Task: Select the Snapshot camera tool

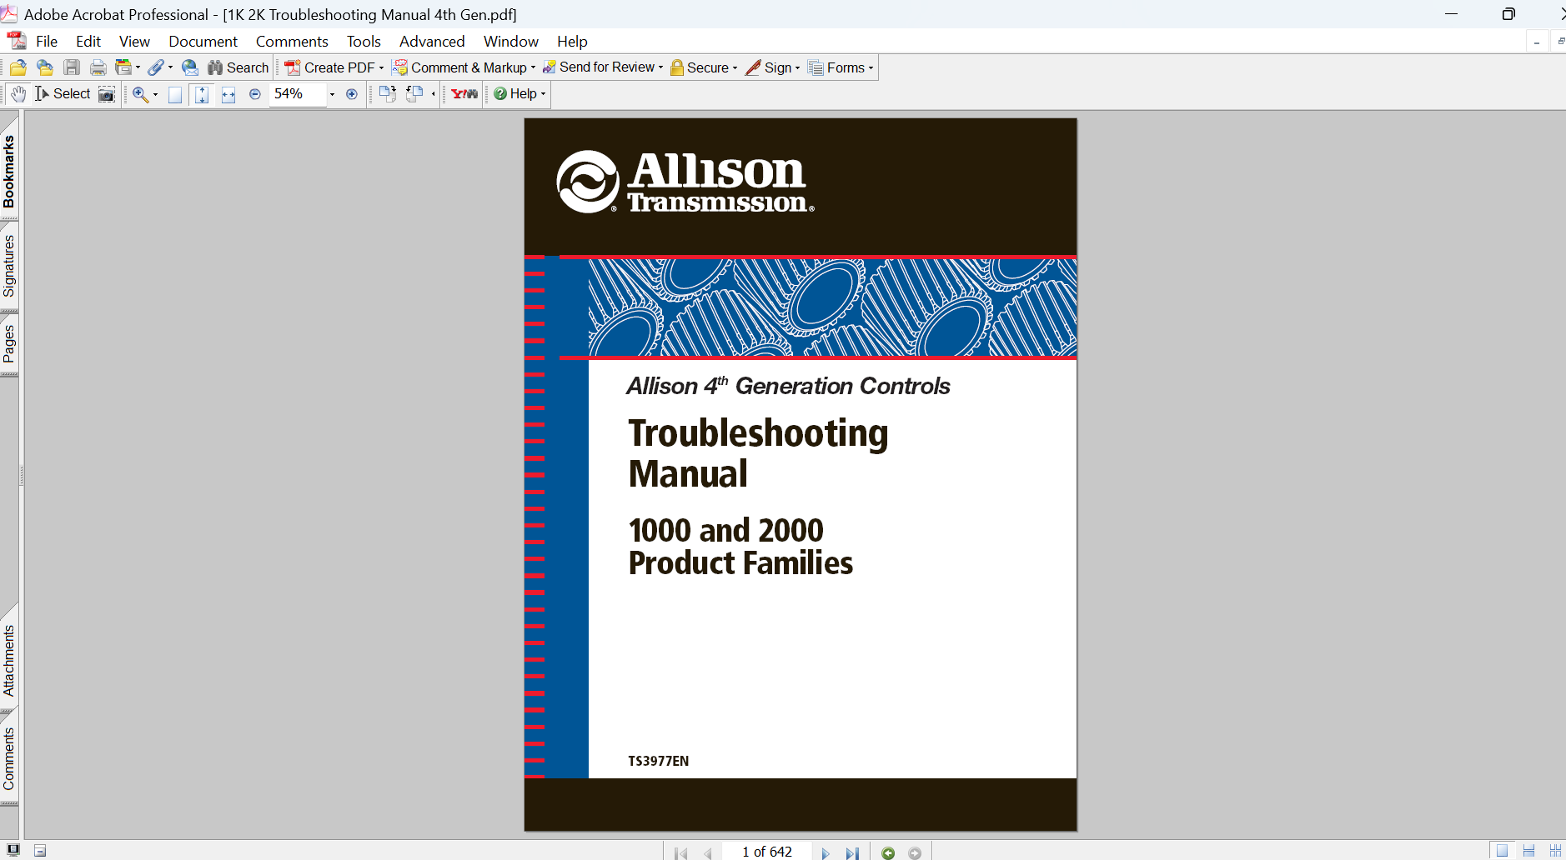Action: tap(107, 94)
